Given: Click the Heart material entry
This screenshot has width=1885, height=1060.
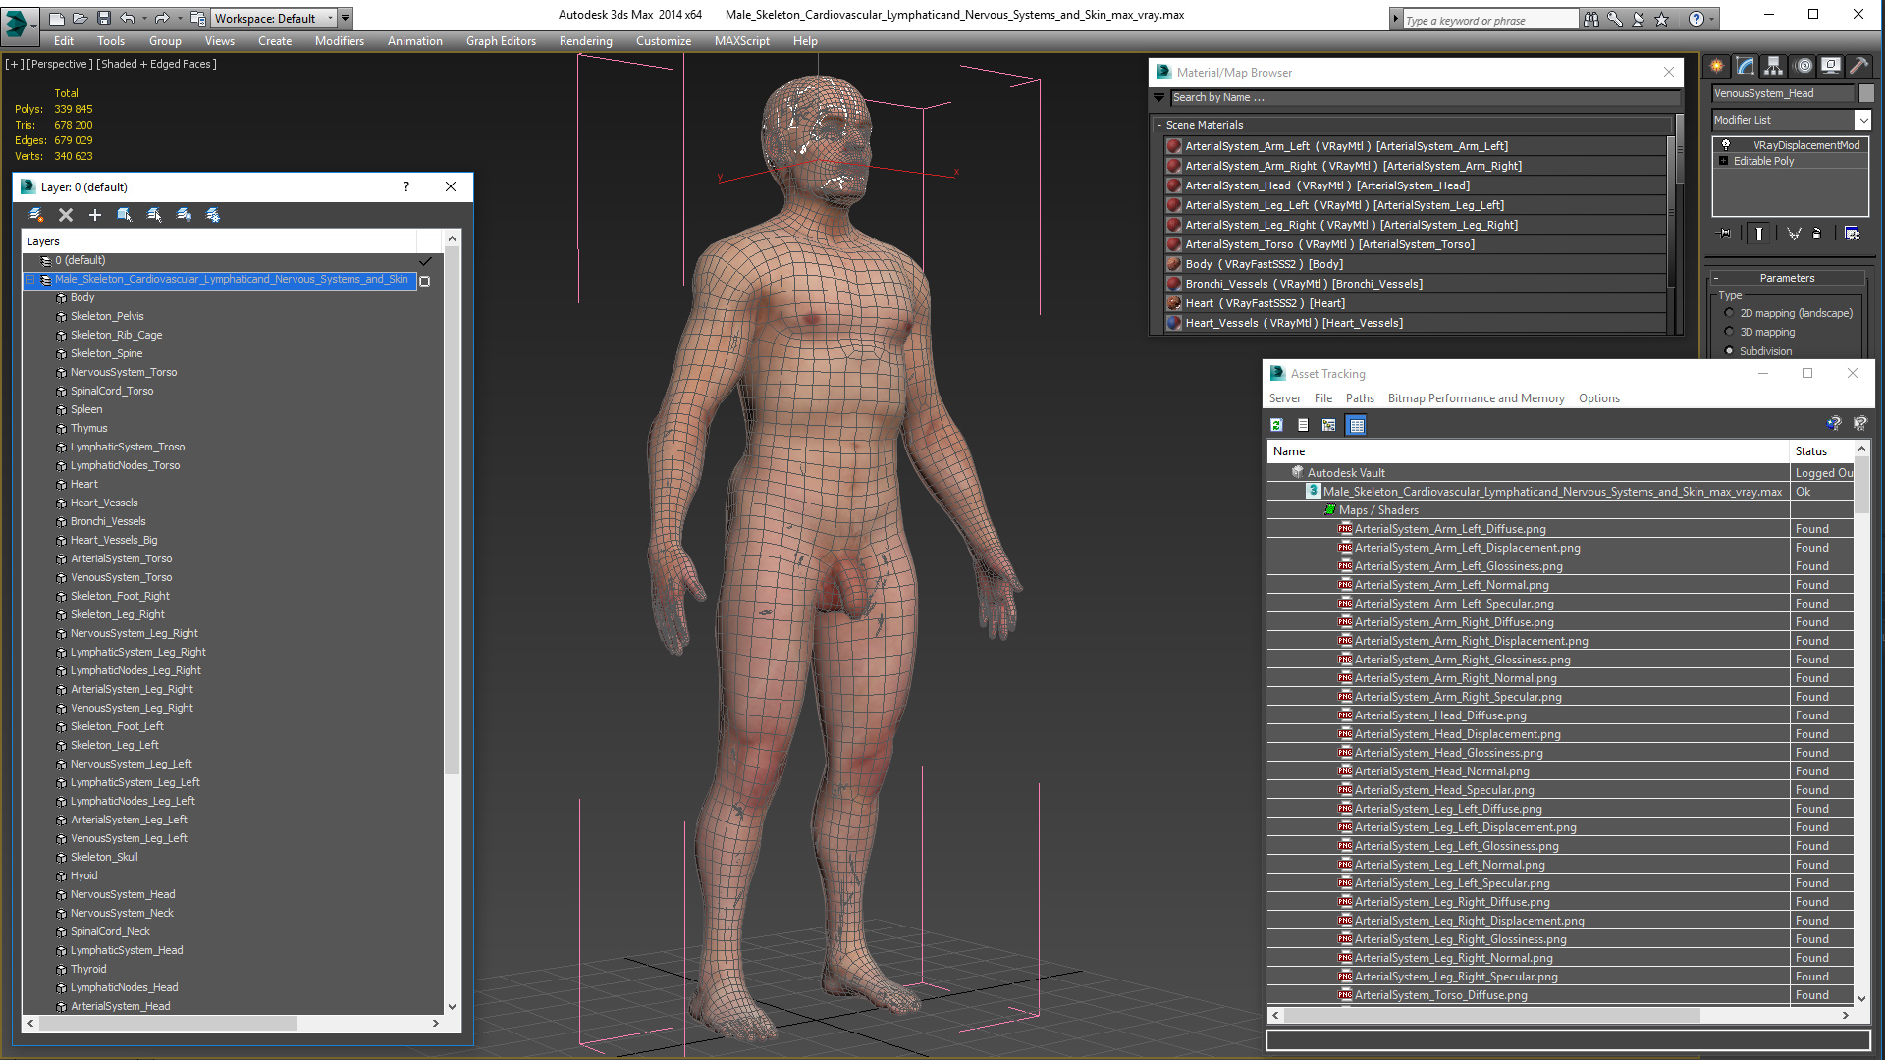Looking at the screenshot, I should point(1265,303).
